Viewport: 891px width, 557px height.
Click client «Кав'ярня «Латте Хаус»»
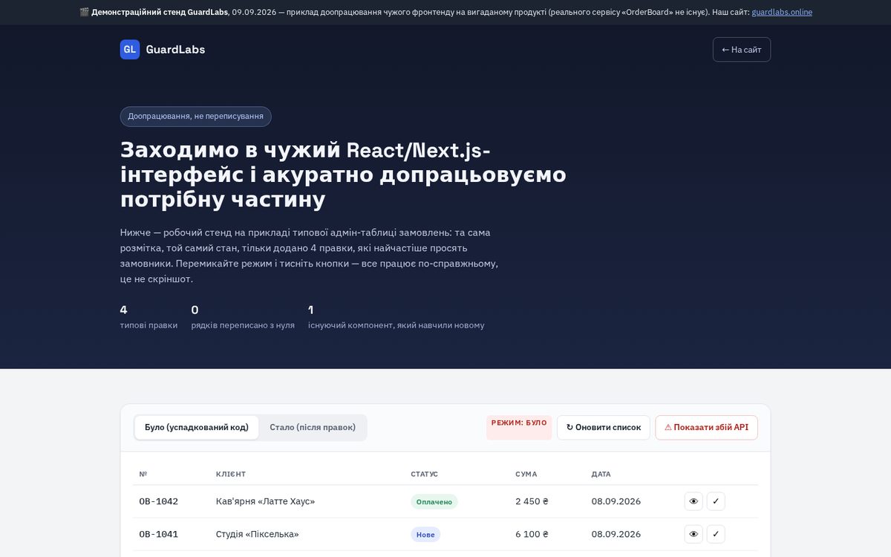[266, 501]
